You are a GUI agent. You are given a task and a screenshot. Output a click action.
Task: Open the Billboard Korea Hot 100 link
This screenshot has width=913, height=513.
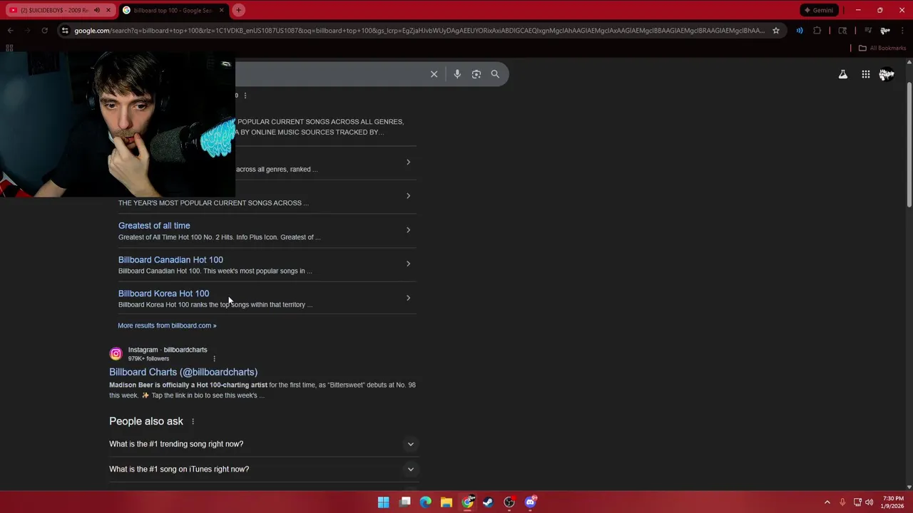point(163,294)
